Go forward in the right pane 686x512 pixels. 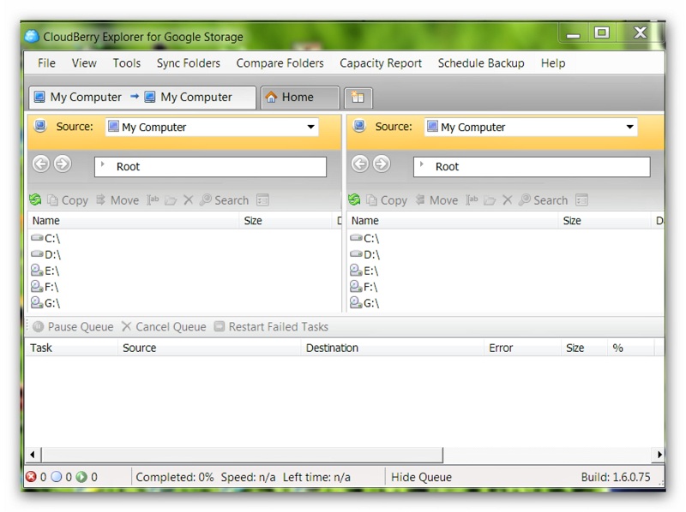382,164
